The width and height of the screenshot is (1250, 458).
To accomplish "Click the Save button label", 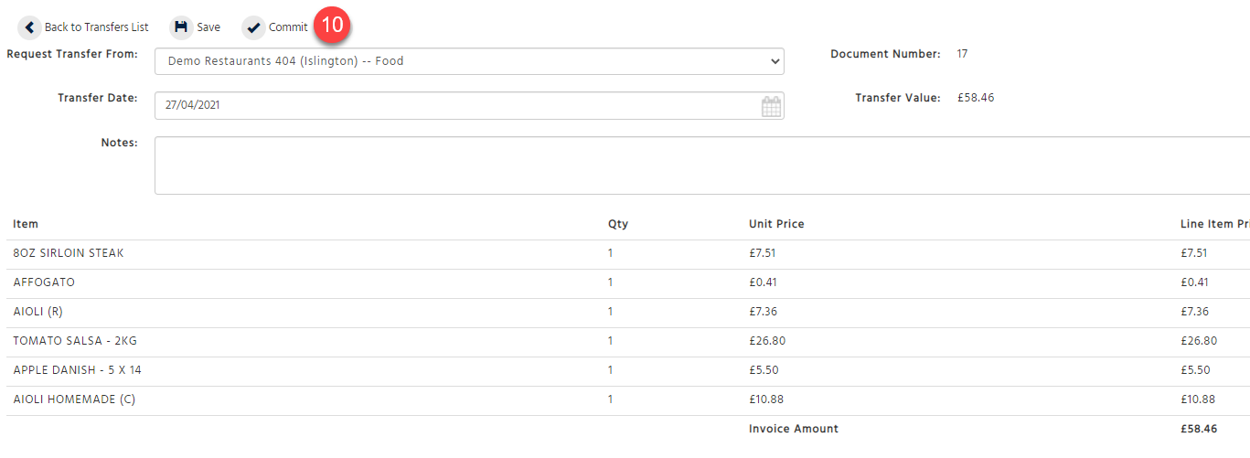I will [208, 27].
